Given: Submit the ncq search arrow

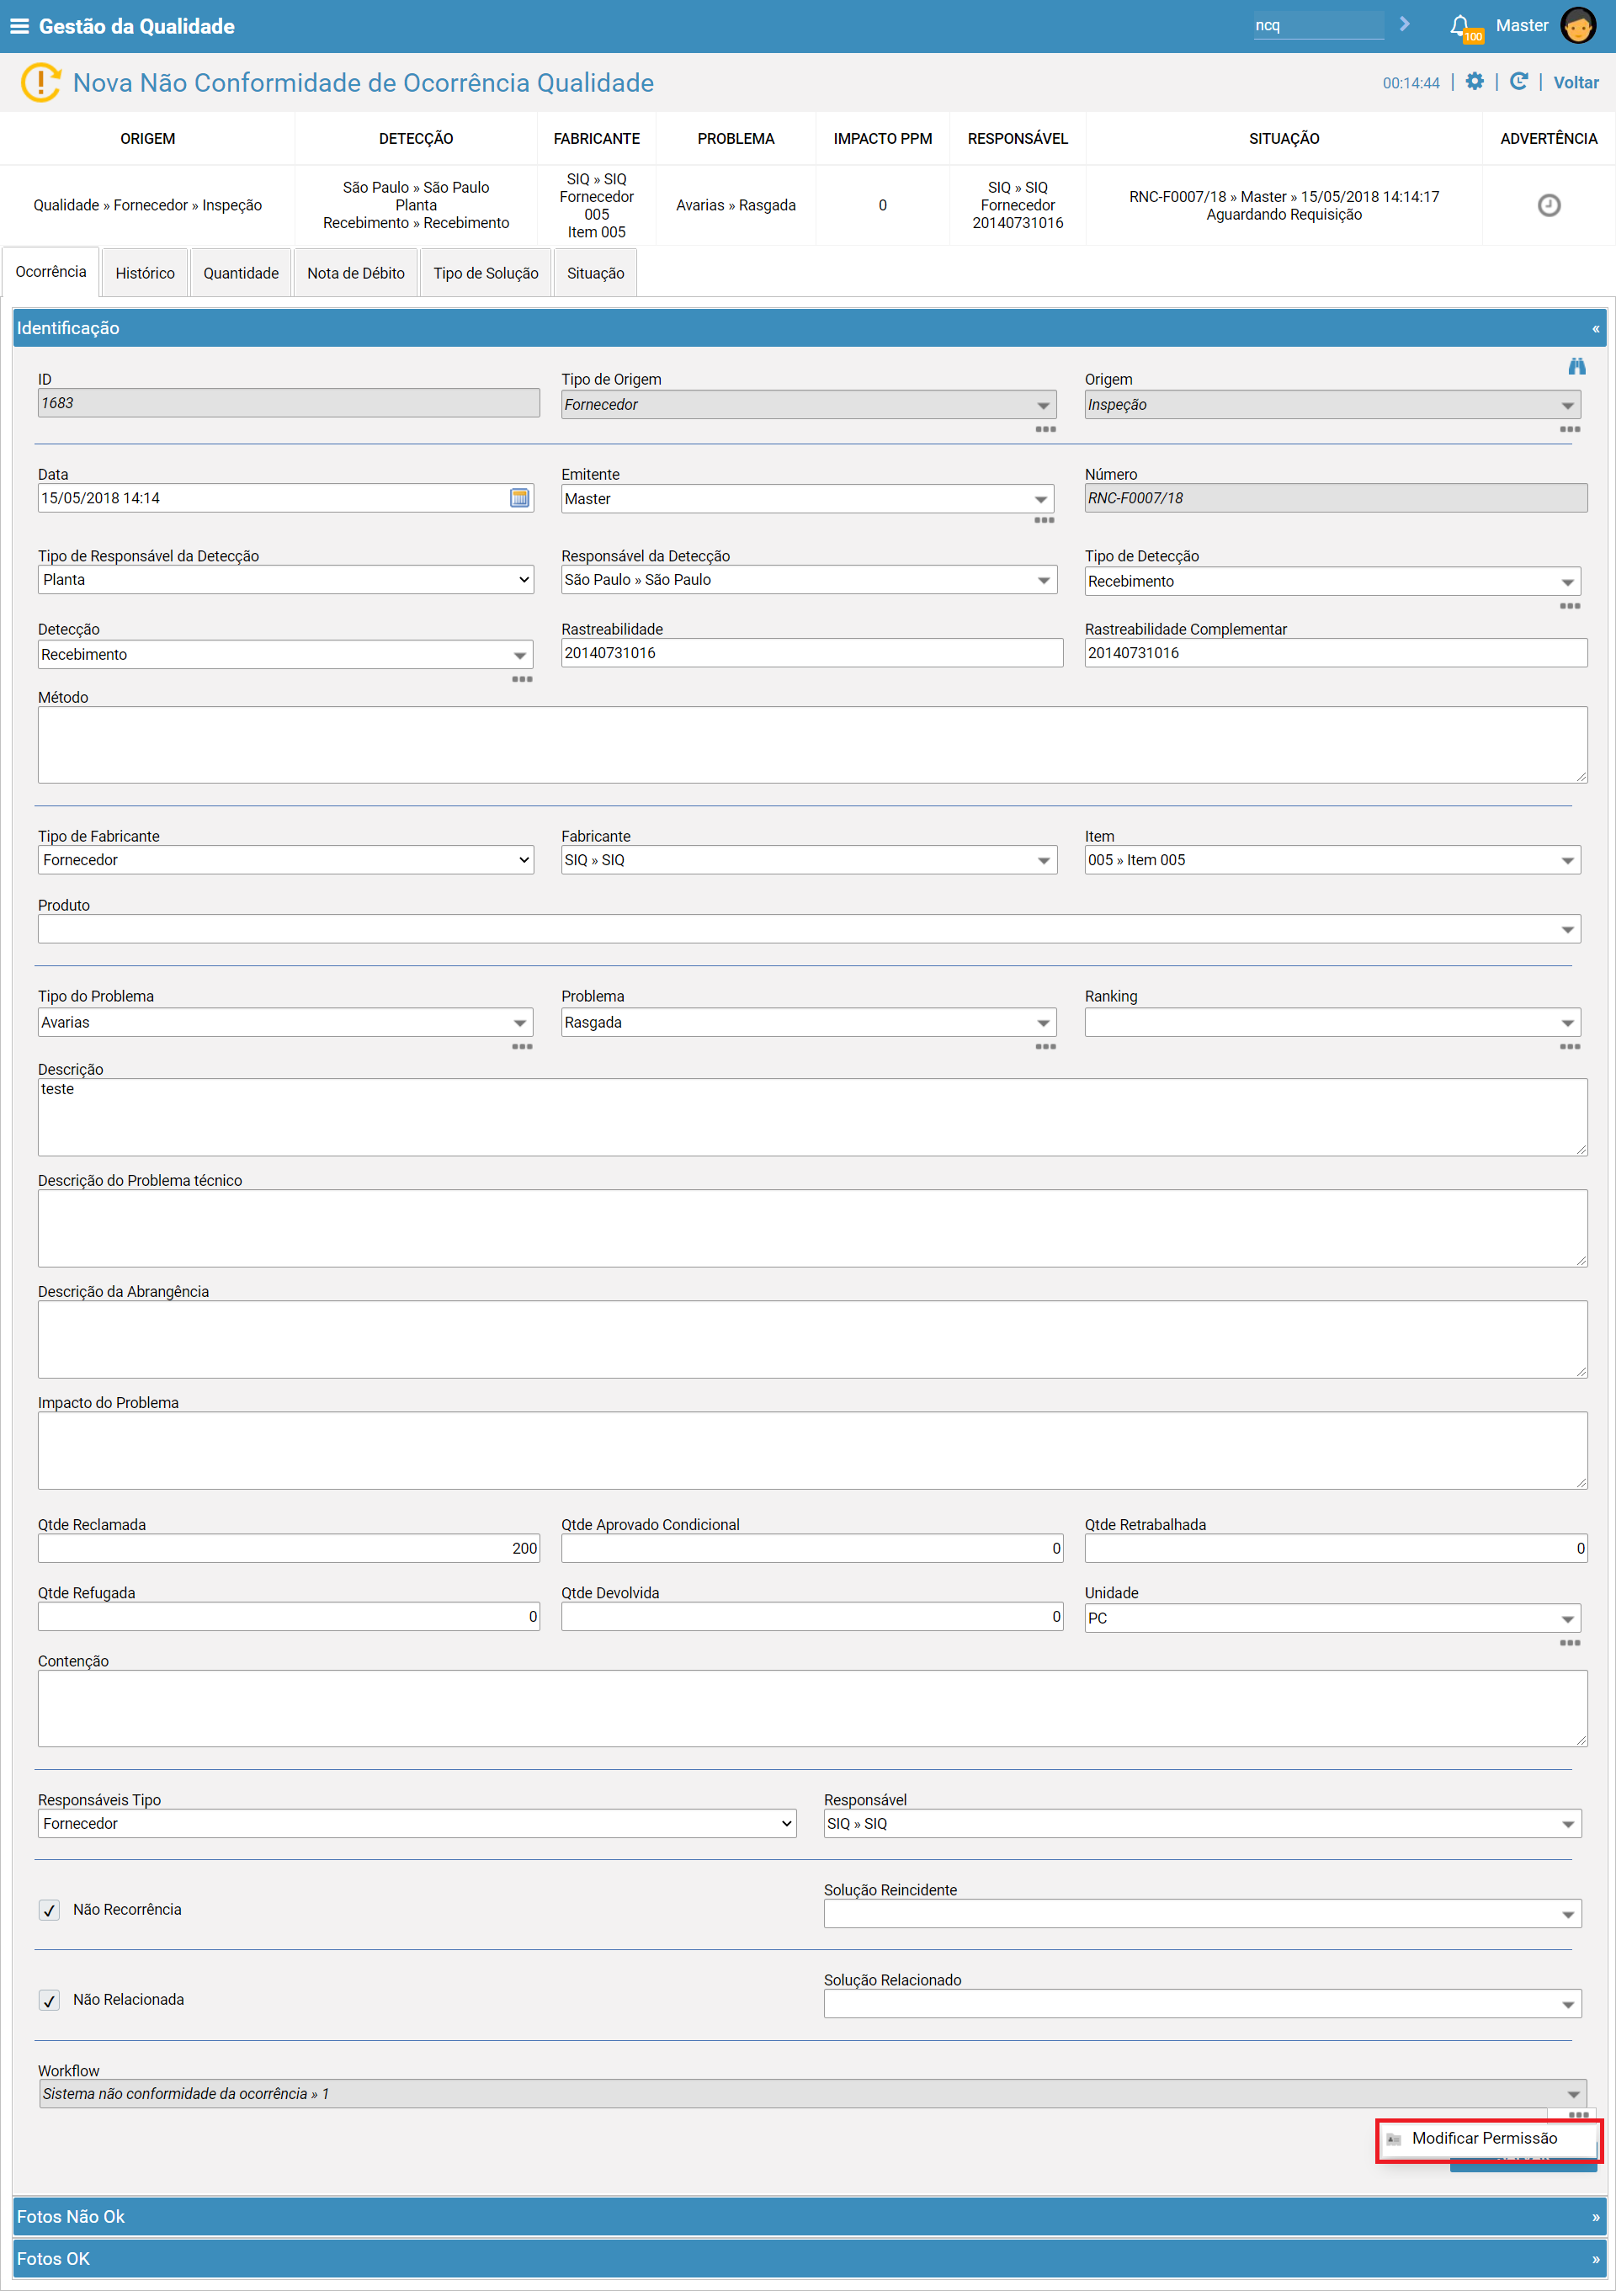Looking at the screenshot, I should point(1405,24).
